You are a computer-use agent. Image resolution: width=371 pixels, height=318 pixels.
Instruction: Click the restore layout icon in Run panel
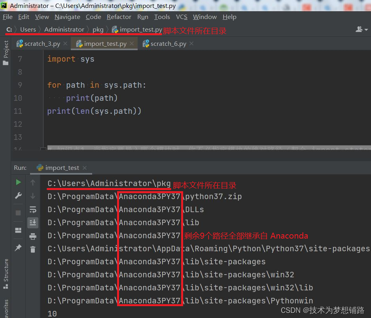click(x=18, y=230)
